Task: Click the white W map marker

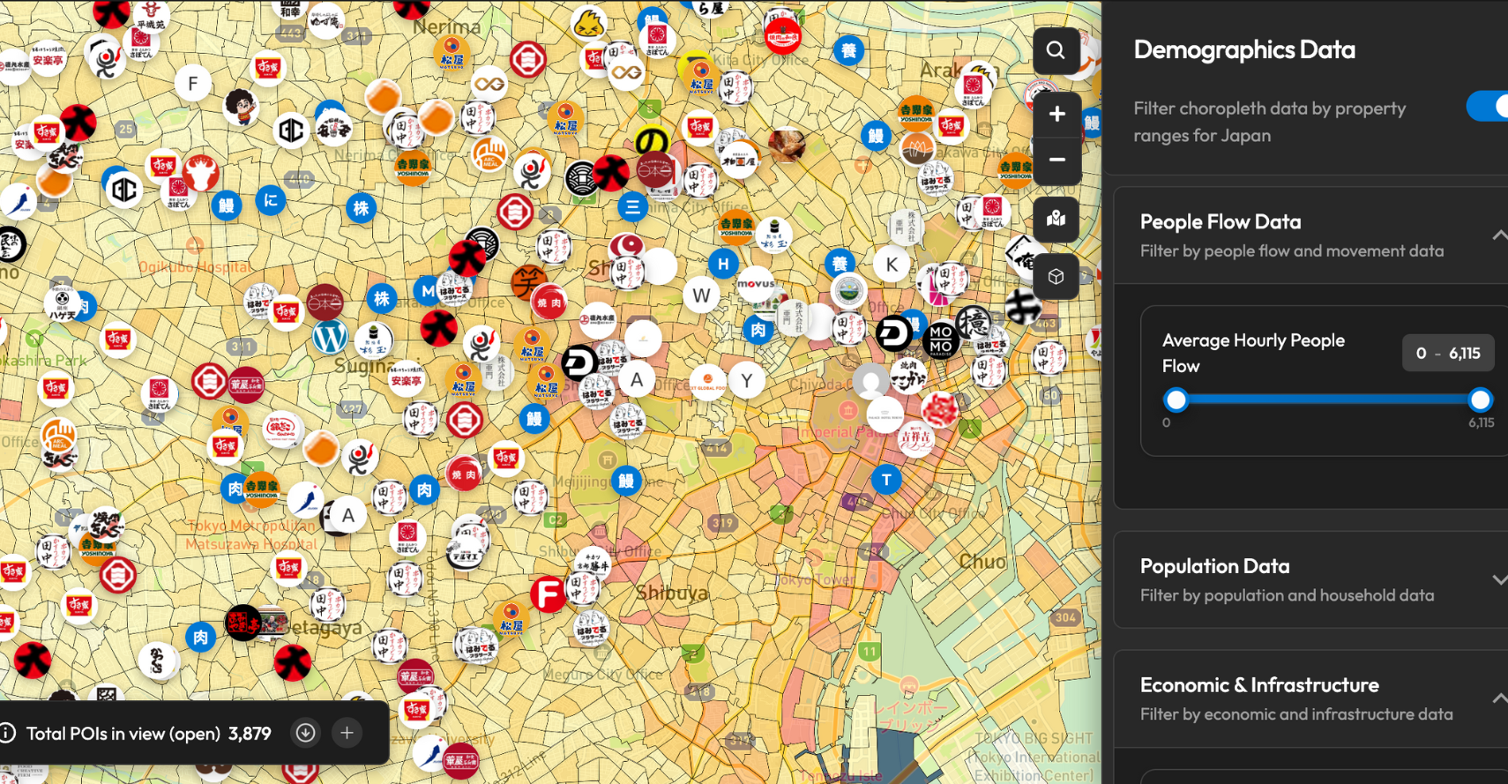Action: pos(701,296)
